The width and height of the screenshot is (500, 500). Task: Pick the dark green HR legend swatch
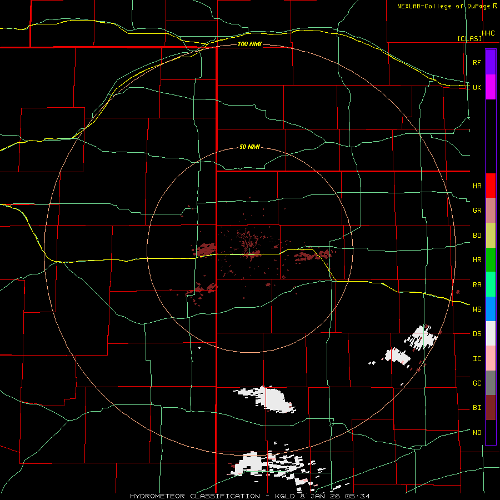tap(491, 259)
